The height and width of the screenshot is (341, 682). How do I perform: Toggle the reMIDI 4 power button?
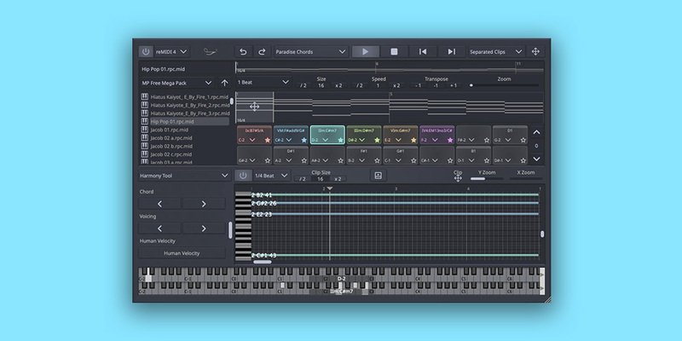click(x=146, y=52)
